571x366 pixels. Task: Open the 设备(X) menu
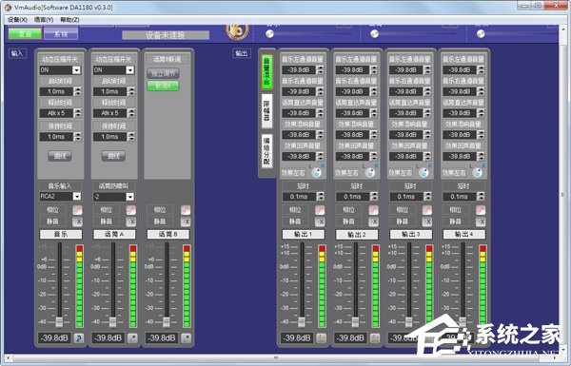(17, 20)
